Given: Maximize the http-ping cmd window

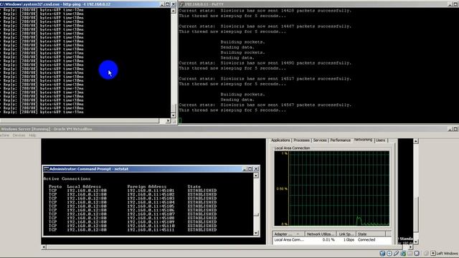Looking at the screenshot, I should tap(167, 4).
